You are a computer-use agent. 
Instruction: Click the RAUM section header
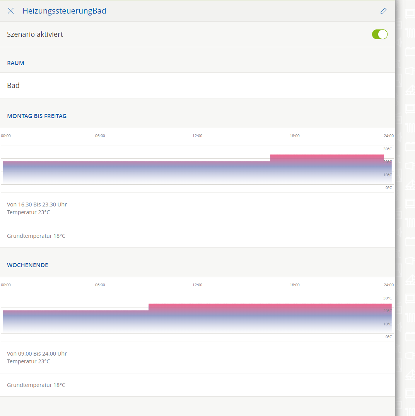[x=16, y=63]
